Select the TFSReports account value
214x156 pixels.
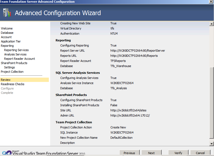point(118,61)
